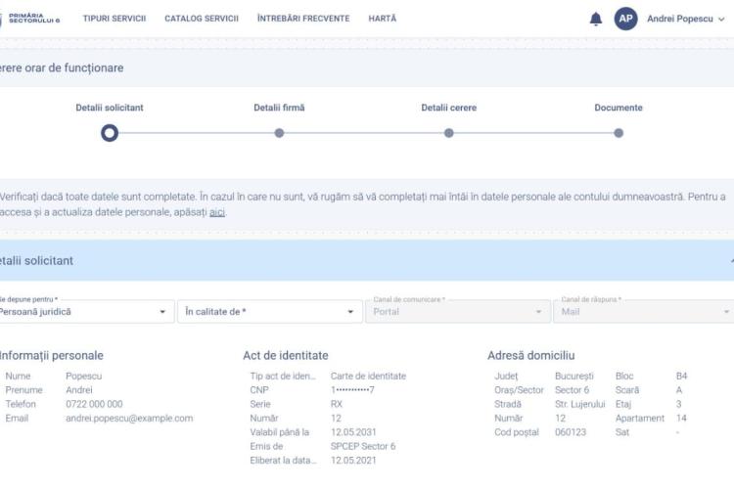
Task: Click the Detalii solicitant step label
Action: pos(110,108)
